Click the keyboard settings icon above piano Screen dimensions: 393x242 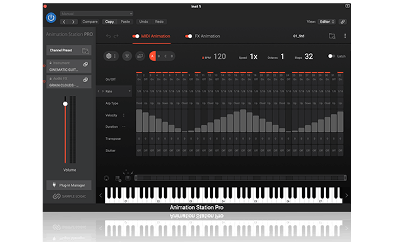tap(118, 178)
